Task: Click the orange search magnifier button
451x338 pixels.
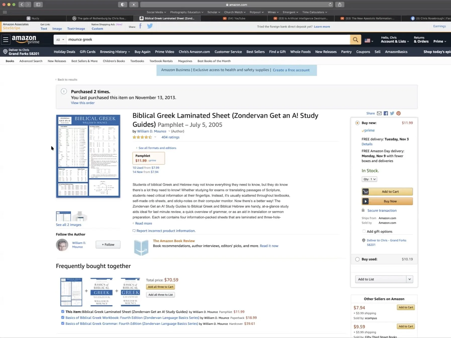Action: click(355, 40)
